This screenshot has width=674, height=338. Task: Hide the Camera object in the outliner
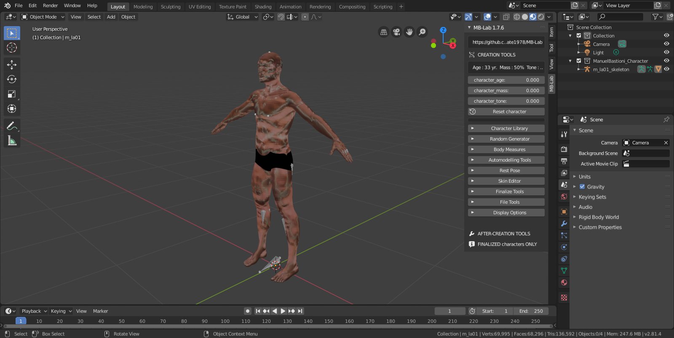[x=666, y=44]
